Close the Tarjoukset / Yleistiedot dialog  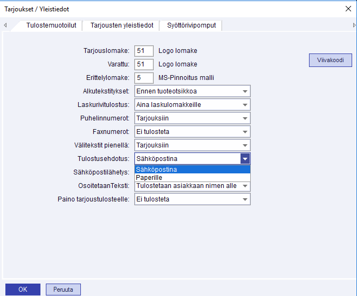(347, 9)
